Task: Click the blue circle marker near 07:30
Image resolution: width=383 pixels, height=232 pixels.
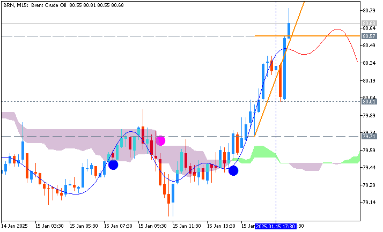Action: [113, 165]
